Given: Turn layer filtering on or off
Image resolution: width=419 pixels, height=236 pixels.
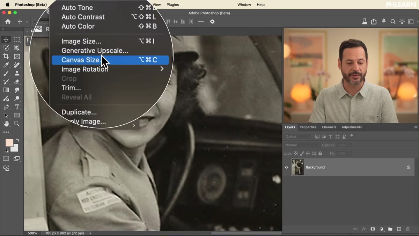Looking at the screenshot, I should click(352, 136).
